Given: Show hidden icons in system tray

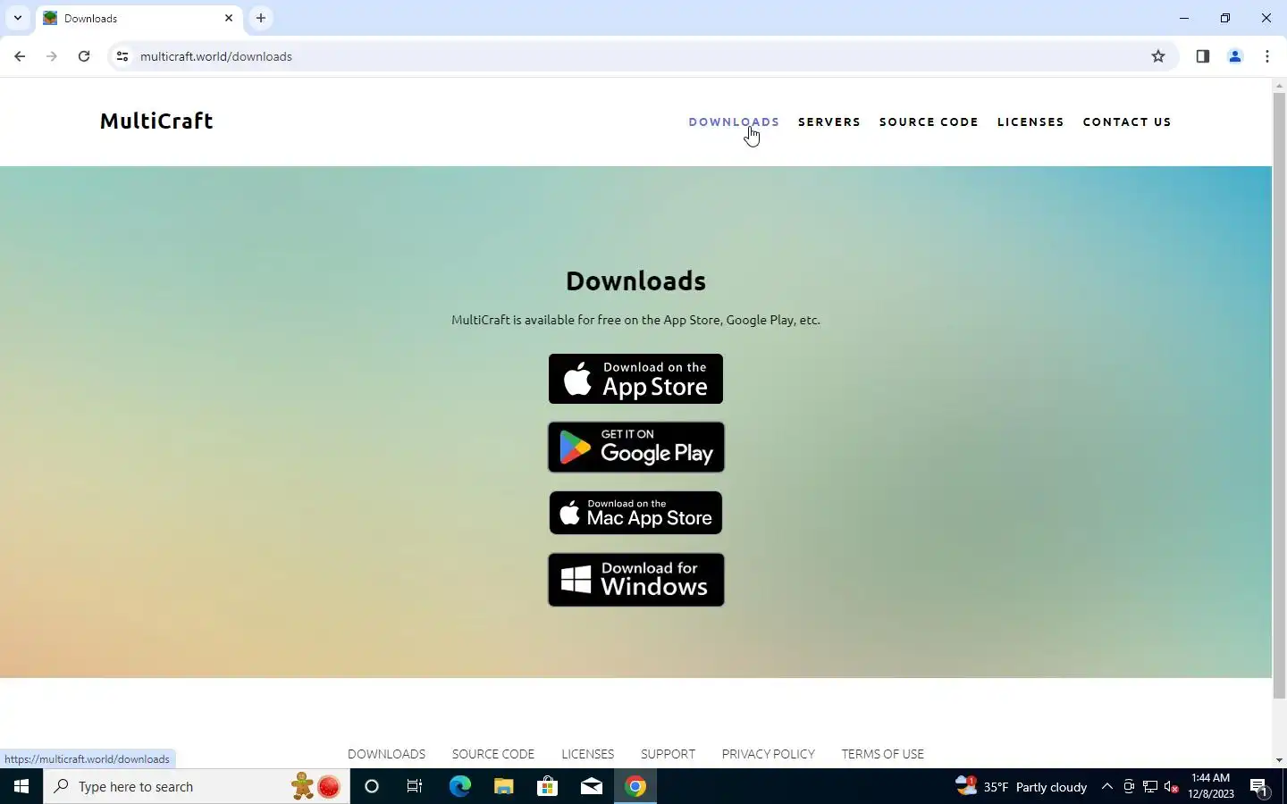Looking at the screenshot, I should tap(1106, 786).
